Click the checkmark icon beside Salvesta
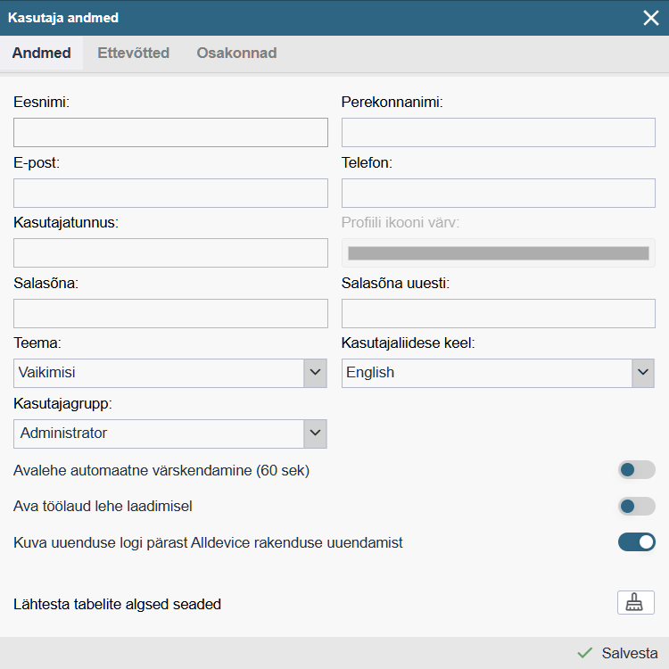 (x=585, y=653)
